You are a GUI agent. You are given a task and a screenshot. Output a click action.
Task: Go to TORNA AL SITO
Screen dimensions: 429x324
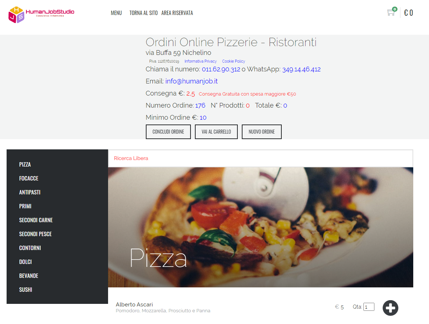click(143, 13)
